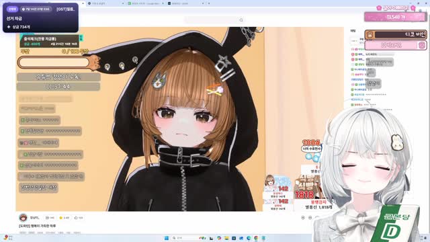
Task: Click the streamer channel name beside the avatar
Action: 34,218
